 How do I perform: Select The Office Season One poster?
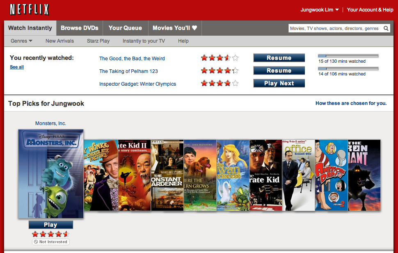click(298, 175)
